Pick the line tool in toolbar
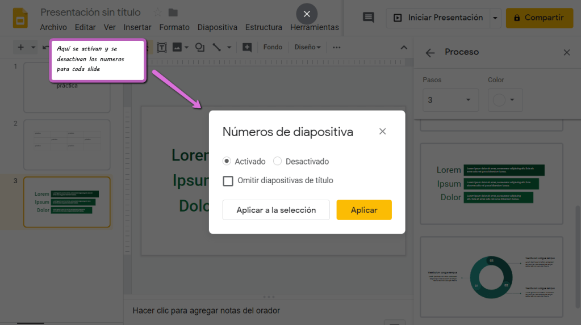The image size is (581, 325). [216, 47]
